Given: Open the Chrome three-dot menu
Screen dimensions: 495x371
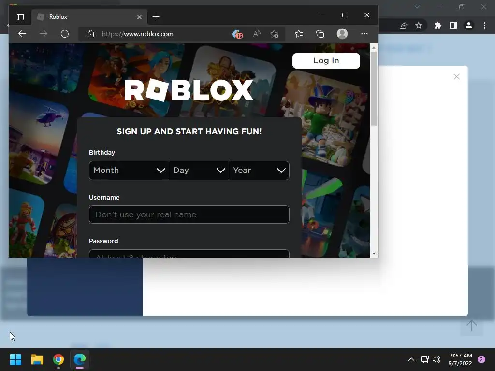Looking at the screenshot, I should click(484, 25).
